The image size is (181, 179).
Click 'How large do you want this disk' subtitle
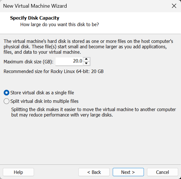tap(59, 25)
